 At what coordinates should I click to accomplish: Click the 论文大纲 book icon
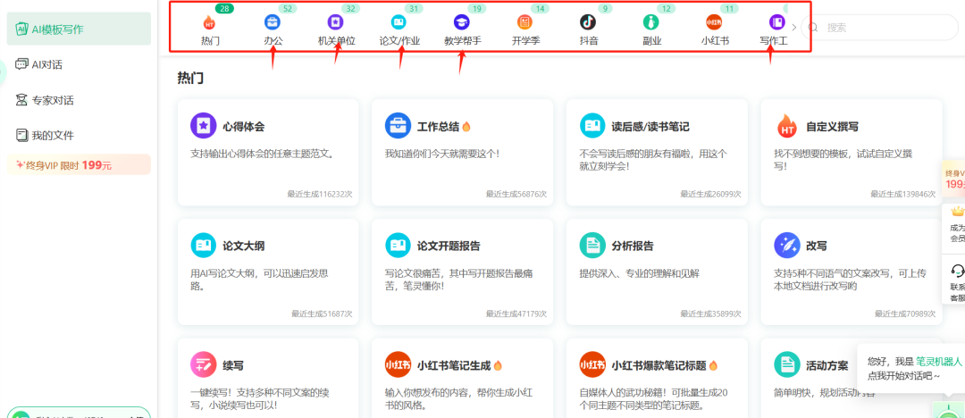tap(203, 245)
